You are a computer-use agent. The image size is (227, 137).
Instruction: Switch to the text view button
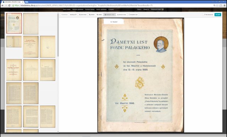[122, 15]
